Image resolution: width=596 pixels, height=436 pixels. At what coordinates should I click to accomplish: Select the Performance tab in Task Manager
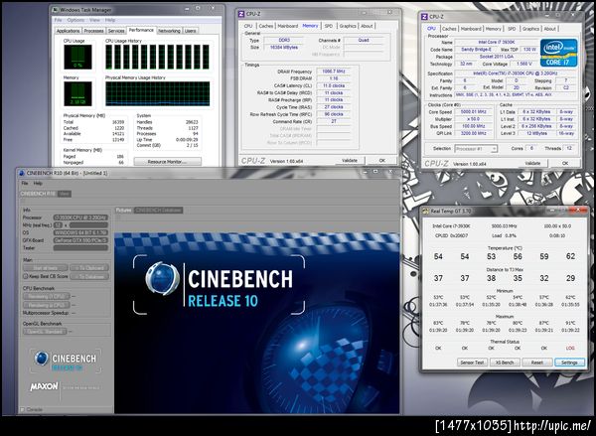[x=141, y=30]
